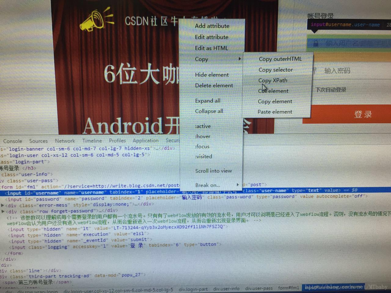This screenshot has width=391, height=293.
Task: Click the 帐号登录 heading text
Action: point(320,16)
